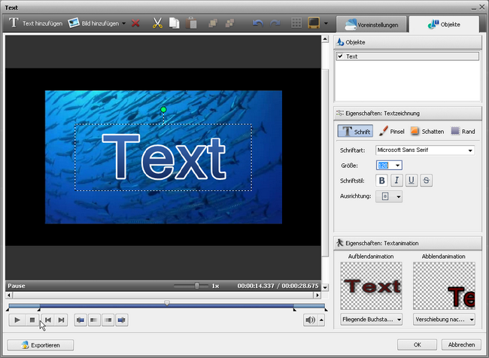Viewport: 489px width, 358px height.
Task: Click the Eigenschaften: Textzeichnung panel header
Action: [408, 114]
